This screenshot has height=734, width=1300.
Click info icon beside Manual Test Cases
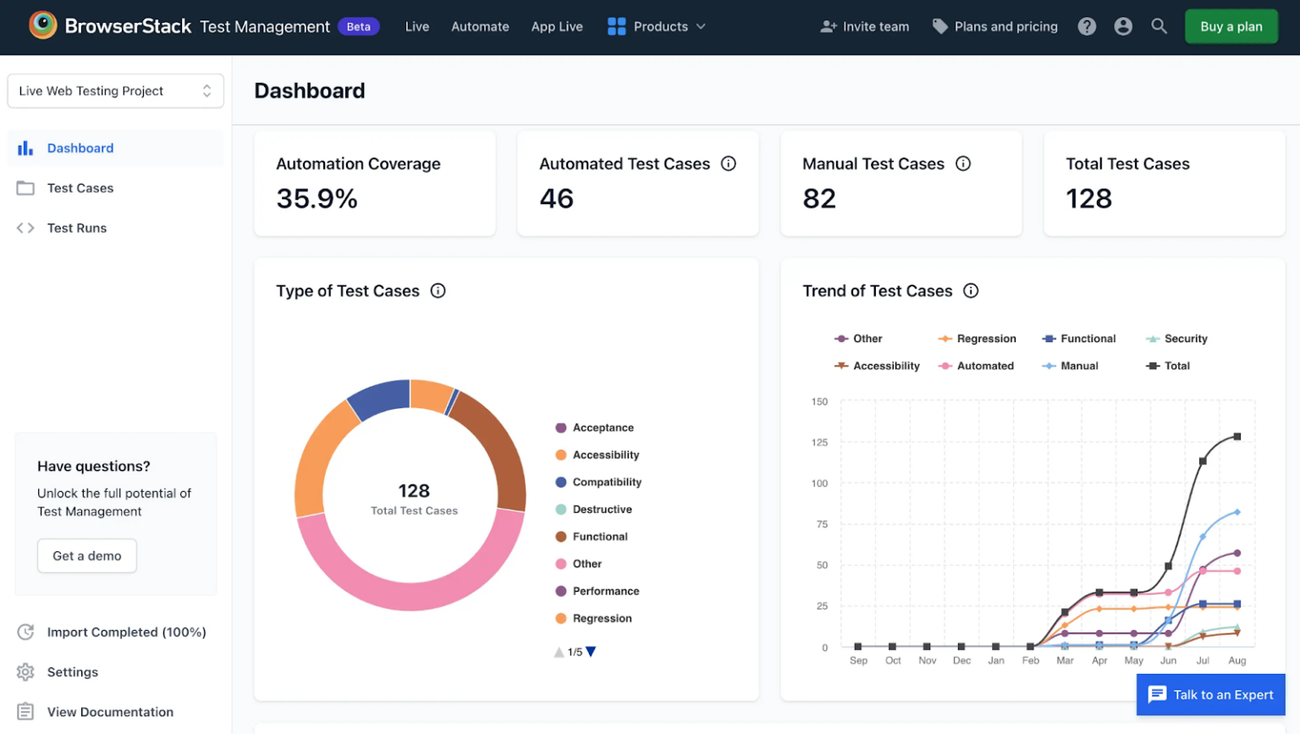point(963,164)
